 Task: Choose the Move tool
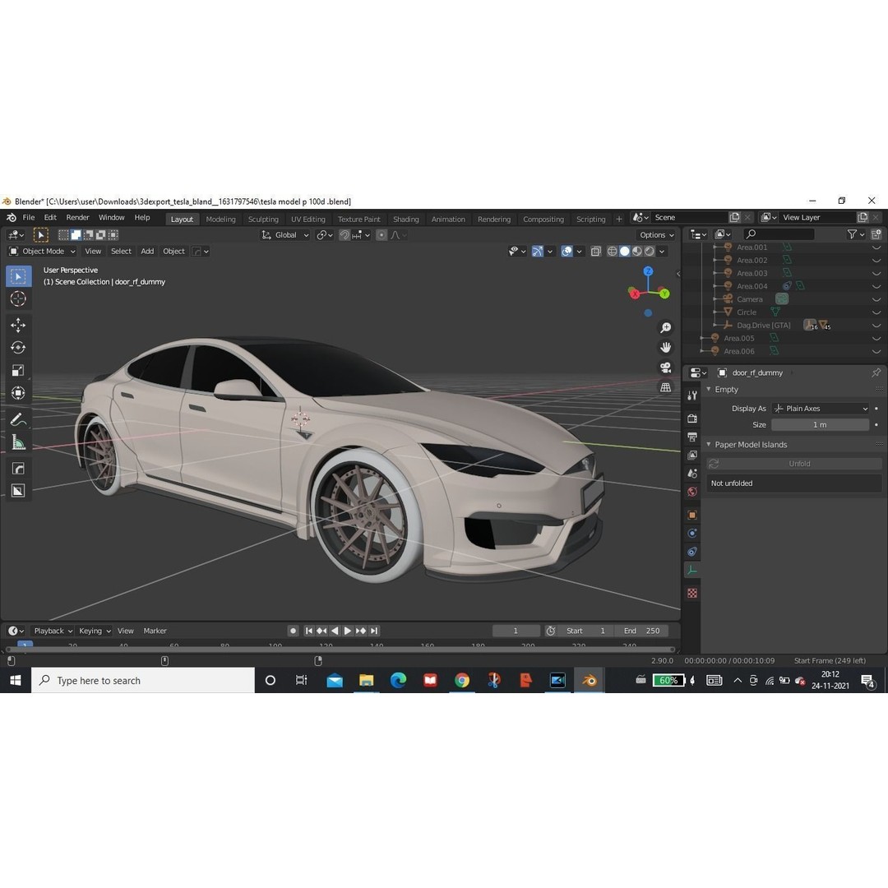[18, 325]
